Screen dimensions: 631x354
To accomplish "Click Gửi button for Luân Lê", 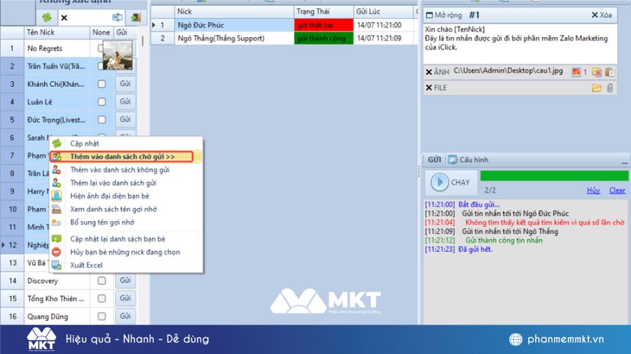I will click(125, 101).
